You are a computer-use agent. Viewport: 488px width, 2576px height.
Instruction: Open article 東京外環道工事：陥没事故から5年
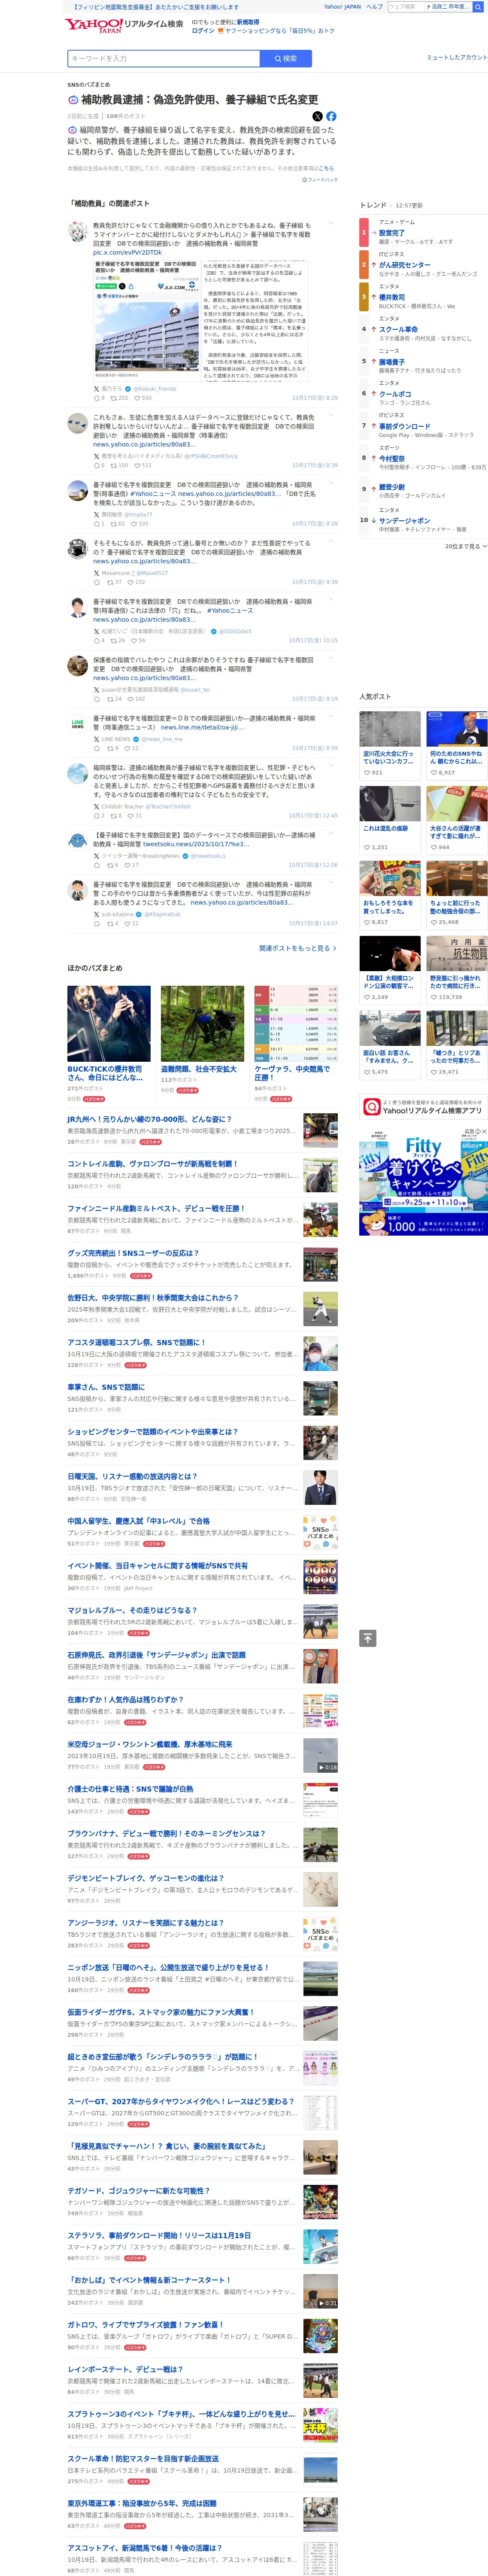tap(141, 2504)
